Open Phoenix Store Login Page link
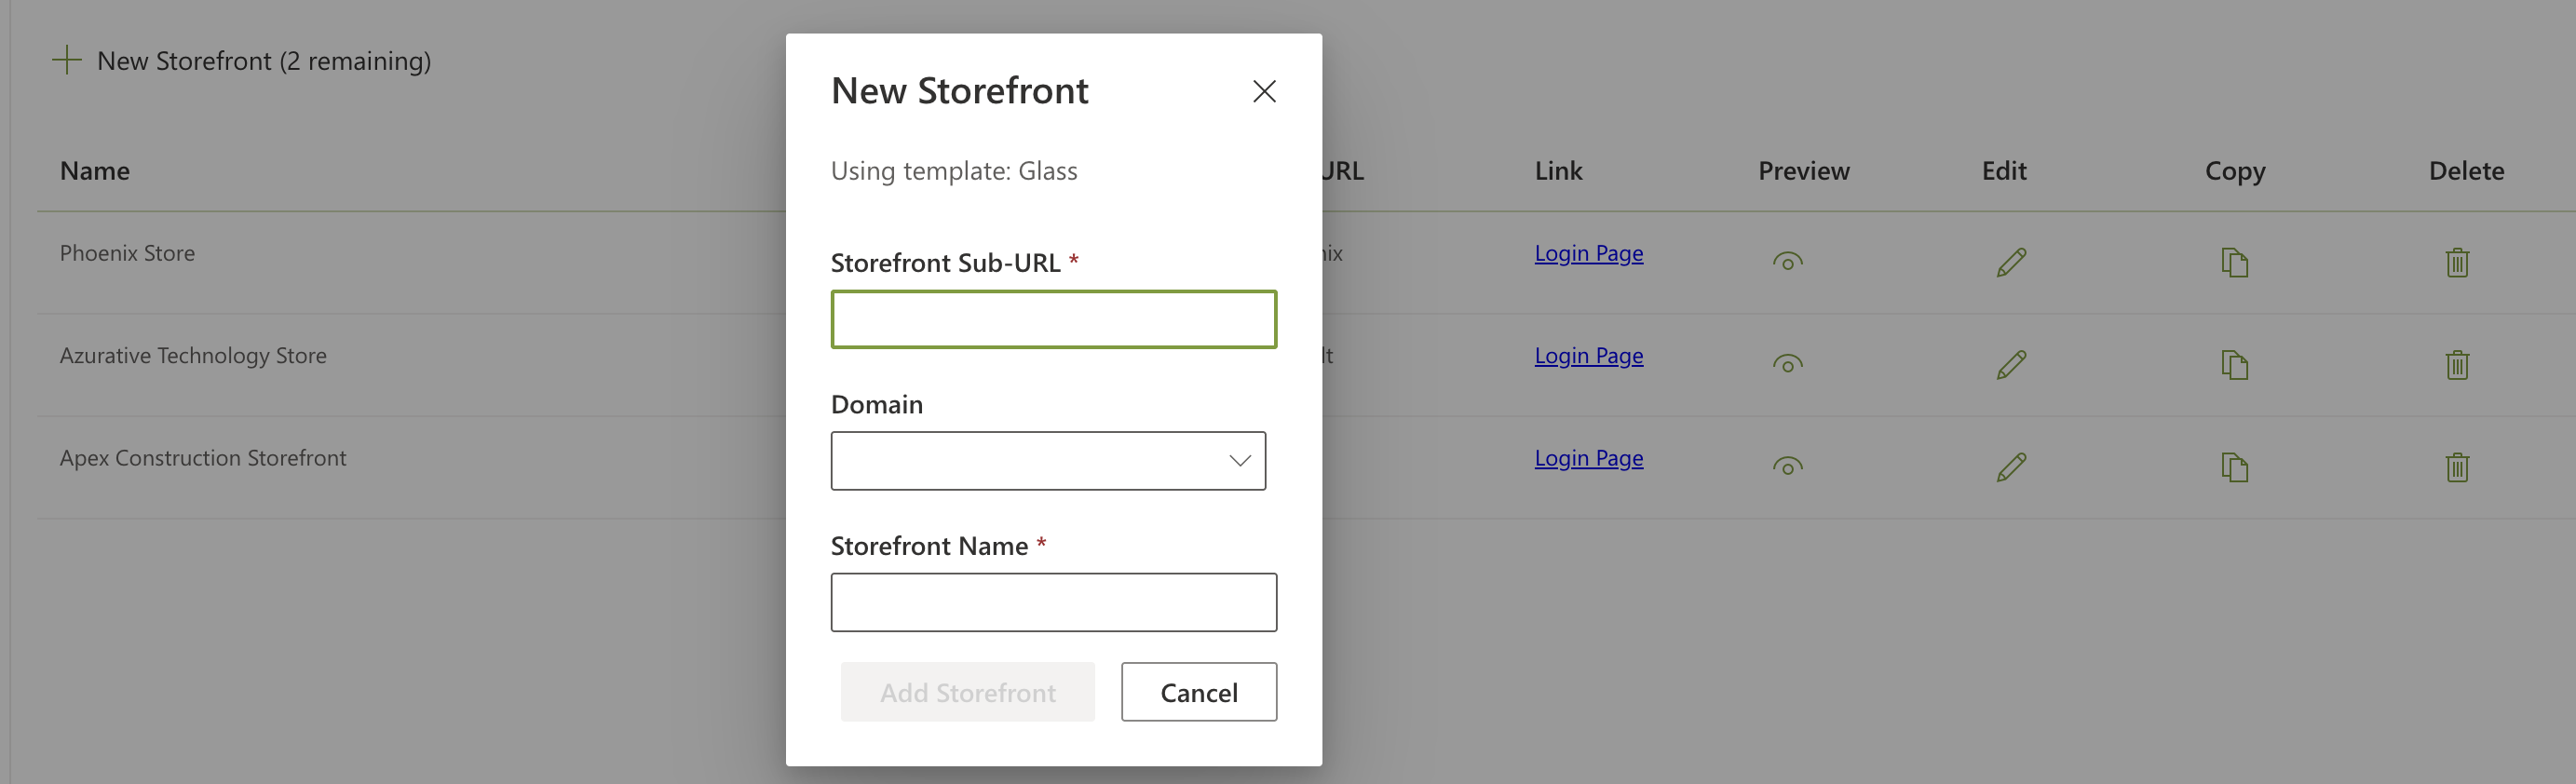 coord(1589,253)
